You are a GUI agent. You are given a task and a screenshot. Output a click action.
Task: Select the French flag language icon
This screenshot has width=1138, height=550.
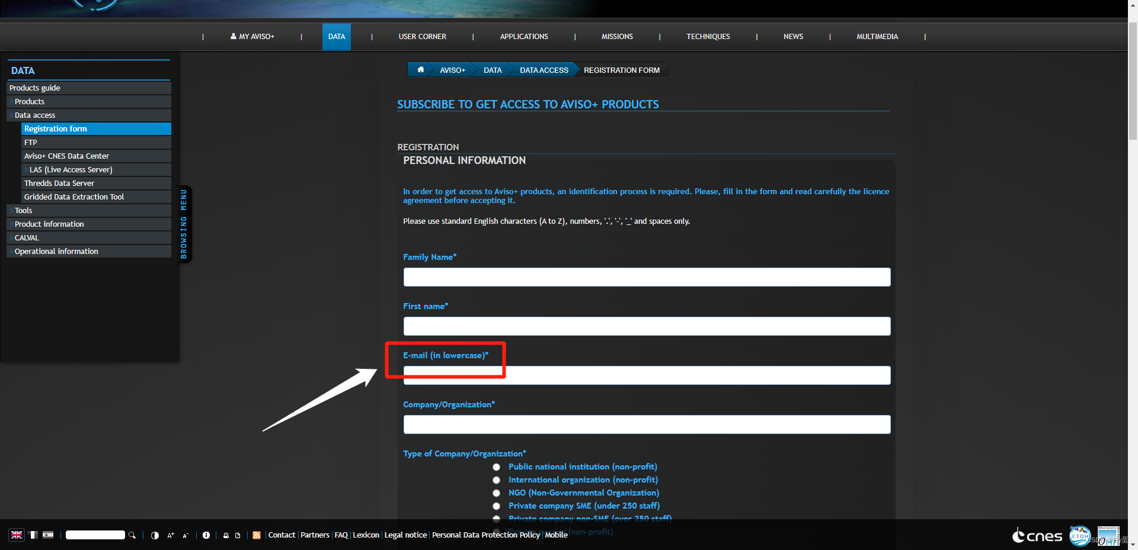pos(34,535)
